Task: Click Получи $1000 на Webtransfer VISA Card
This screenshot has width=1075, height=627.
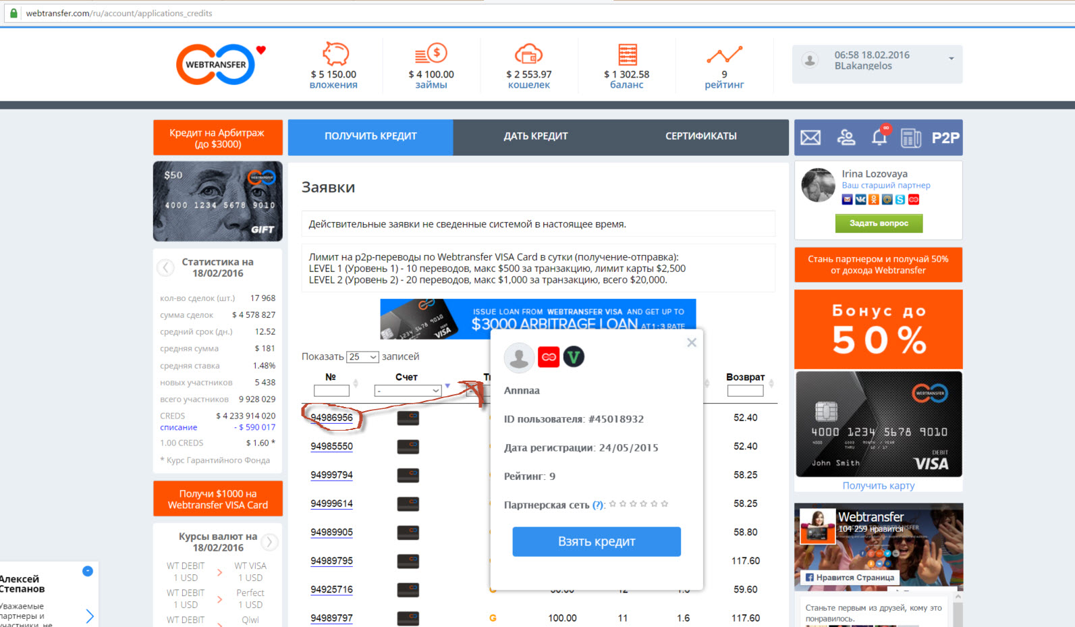Action: (218, 499)
